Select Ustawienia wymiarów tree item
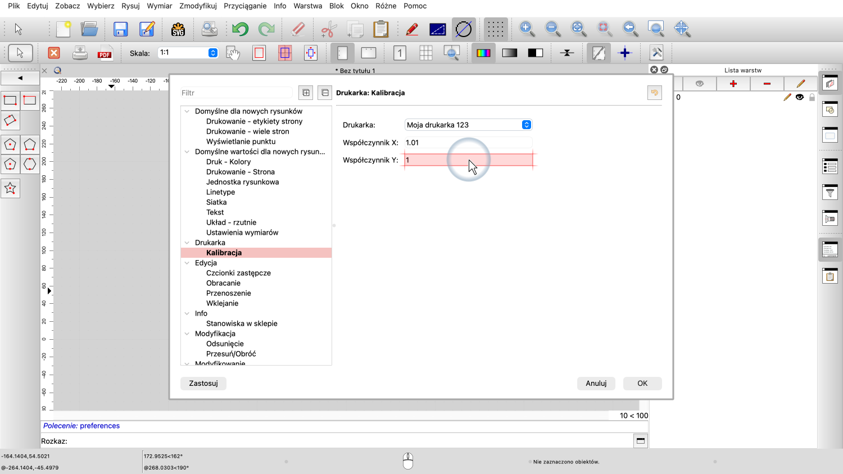 [242, 233]
